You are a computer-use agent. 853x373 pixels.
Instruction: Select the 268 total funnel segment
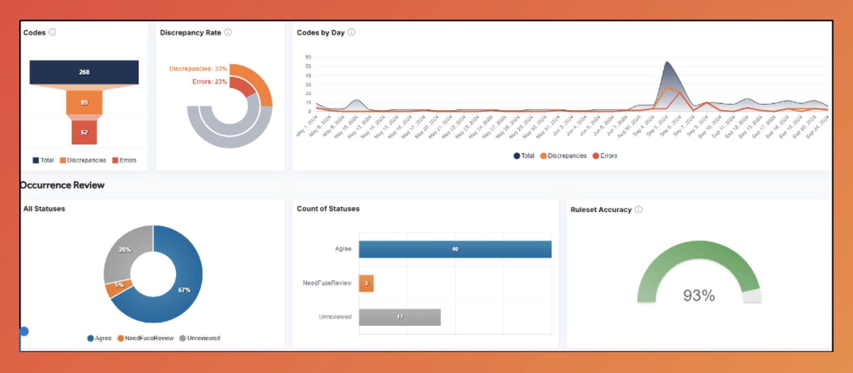click(84, 72)
